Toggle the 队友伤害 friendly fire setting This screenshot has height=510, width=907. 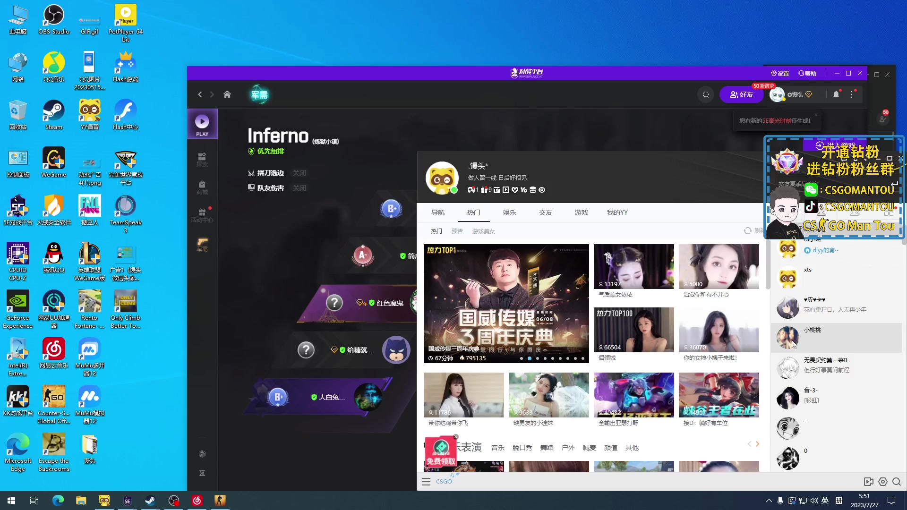[x=299, y=188]
